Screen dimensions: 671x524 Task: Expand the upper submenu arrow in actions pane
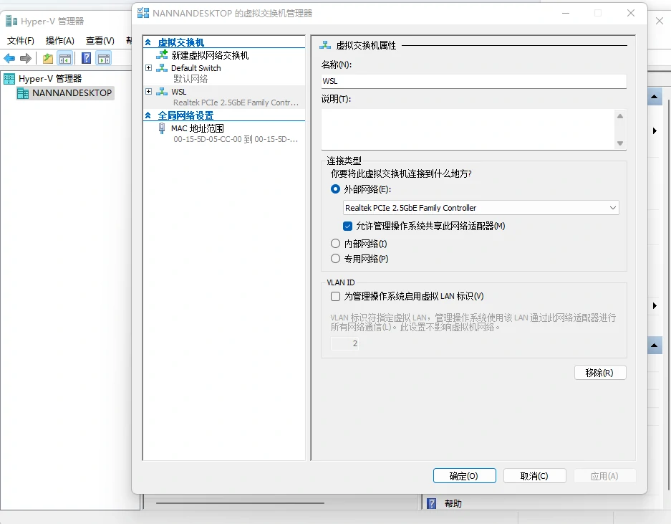(655, 130)
